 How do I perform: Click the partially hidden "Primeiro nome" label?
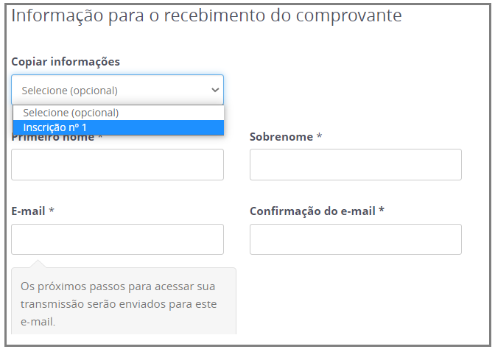[53, 138]
